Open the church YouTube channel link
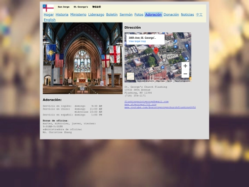Image resolution: width=249 pixels, height=187 pixels. click(x=160, y=108)
